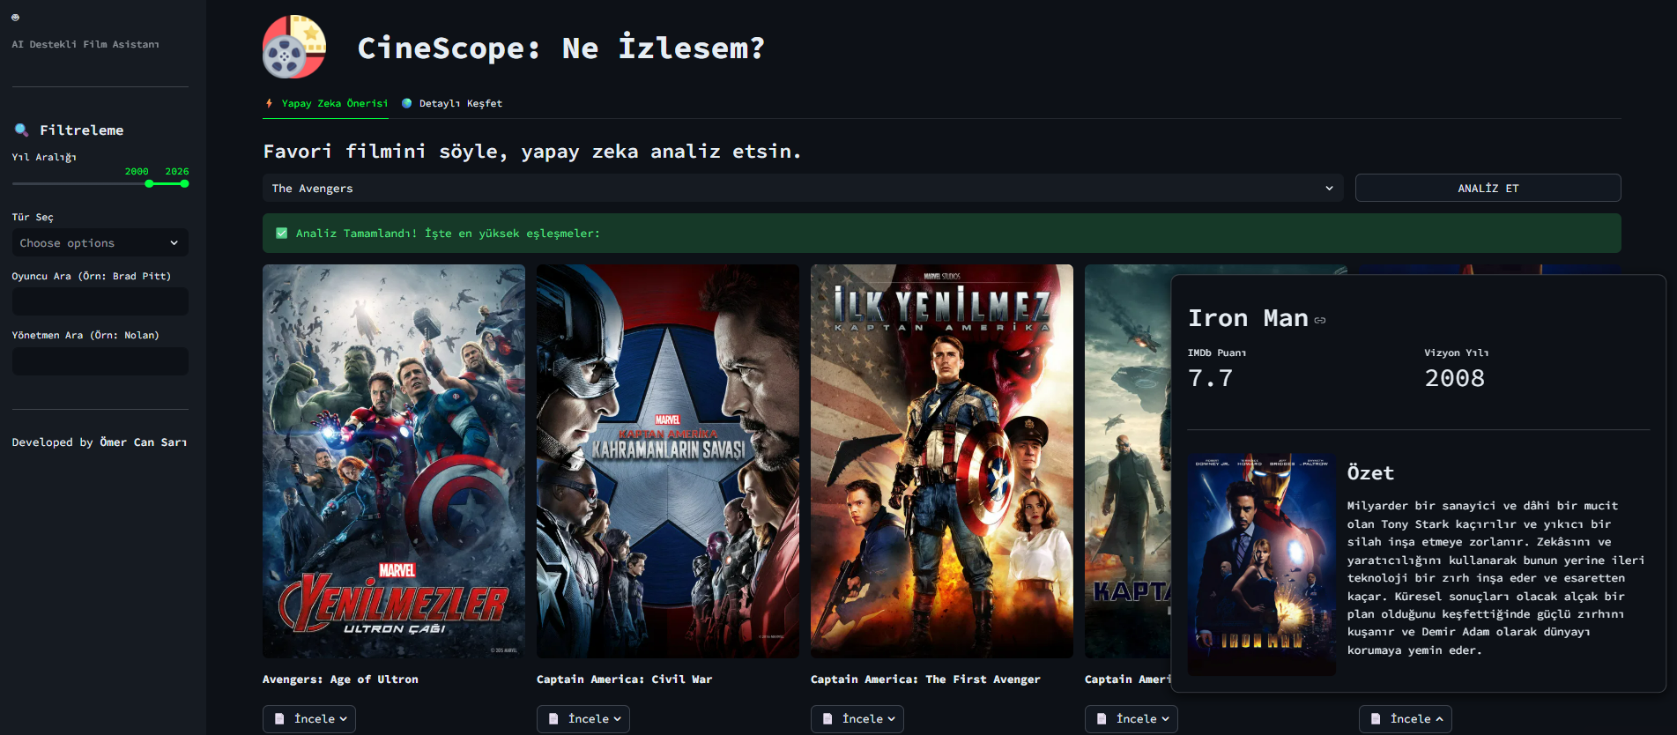
Task: Click the document icon in Civil War's İncele
Action: click(553, 719)
